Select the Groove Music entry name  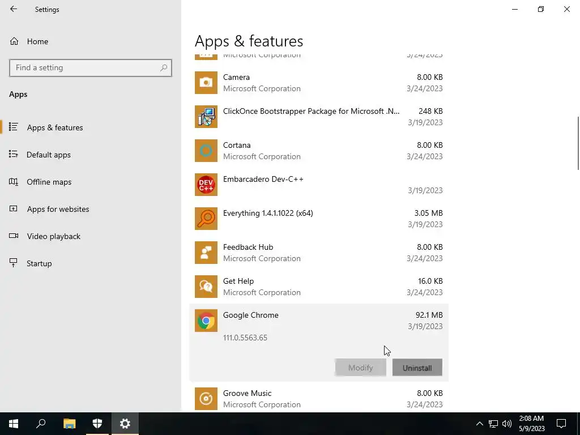247,393
